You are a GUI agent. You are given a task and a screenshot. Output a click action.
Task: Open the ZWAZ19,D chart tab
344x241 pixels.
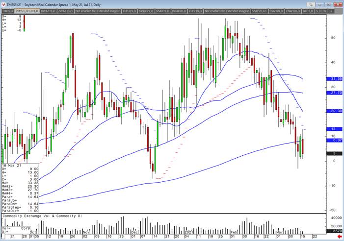[65, 10]
